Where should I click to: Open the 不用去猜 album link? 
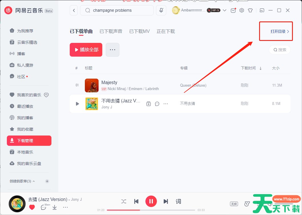(187, 104)
